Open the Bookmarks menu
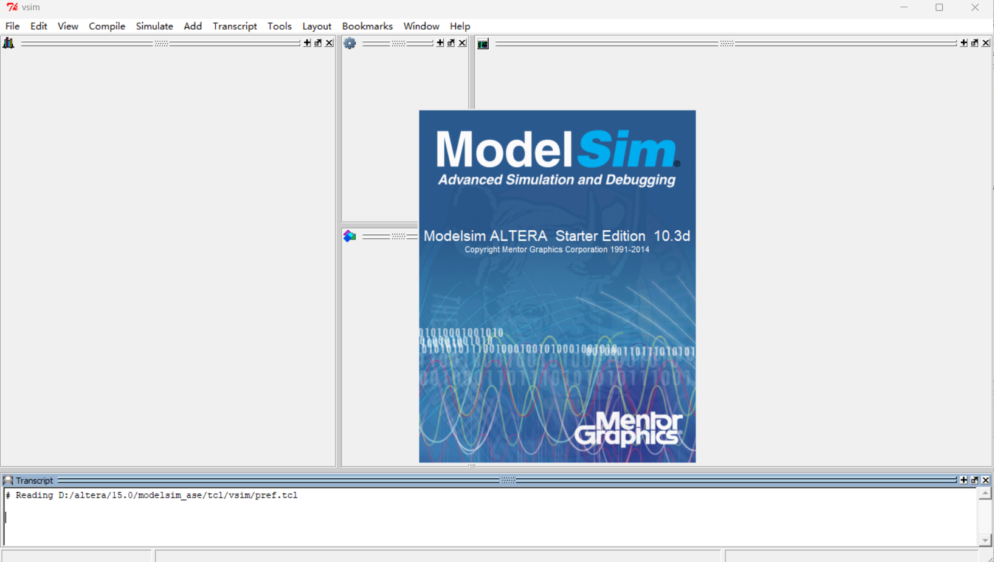The width and height of the screenshot is (994, 562). (x=367, y=26)
